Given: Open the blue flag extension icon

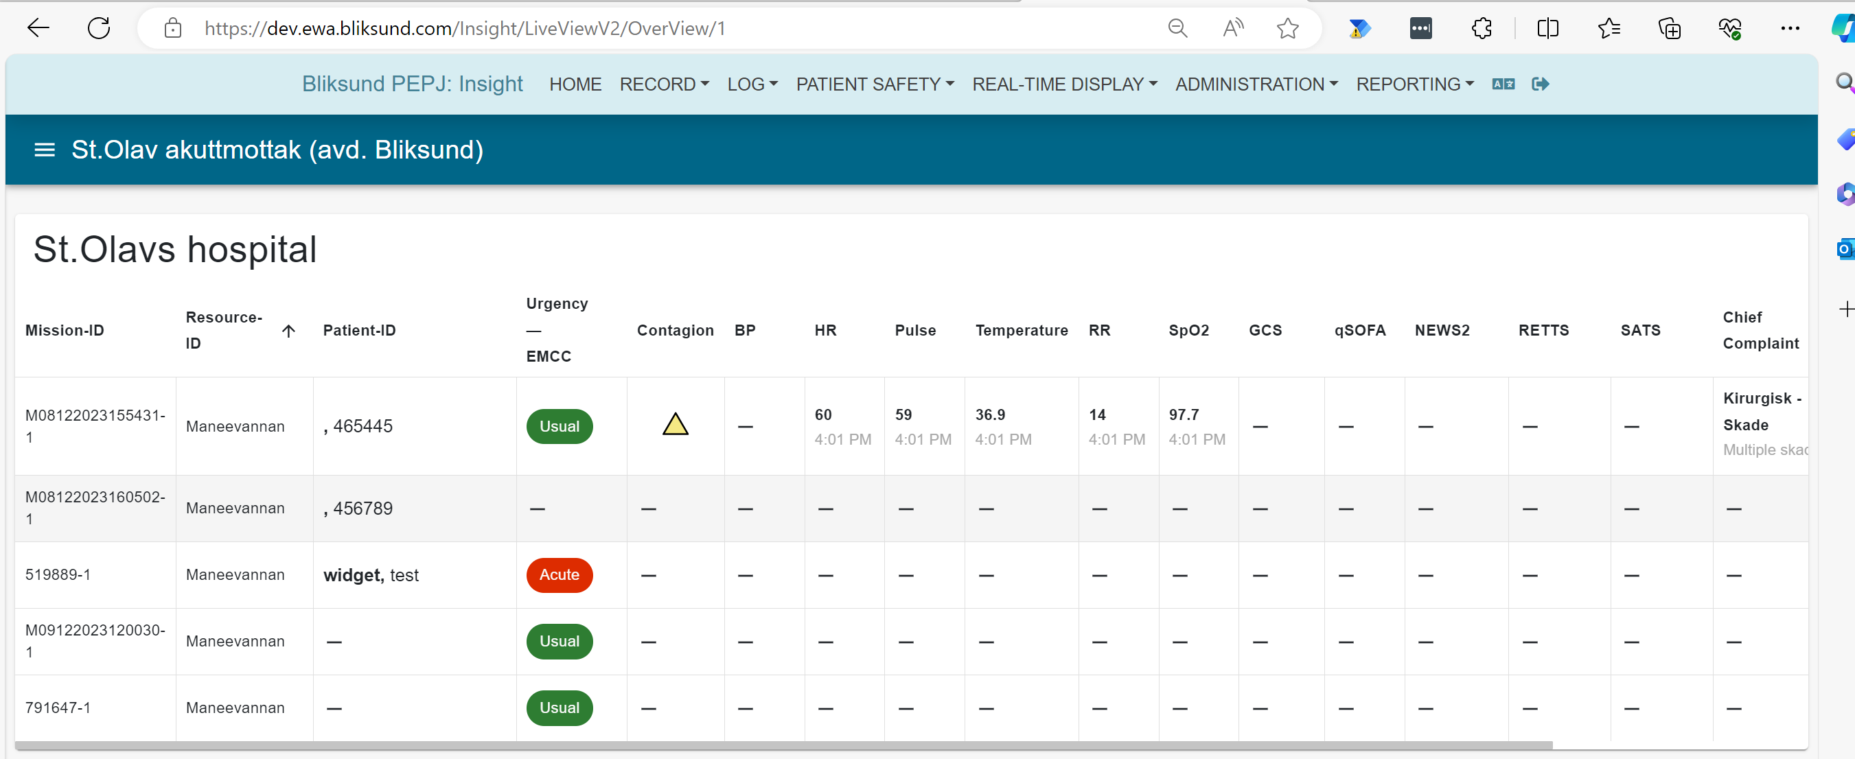Looking at the screenshot, I should (1359, 28).
